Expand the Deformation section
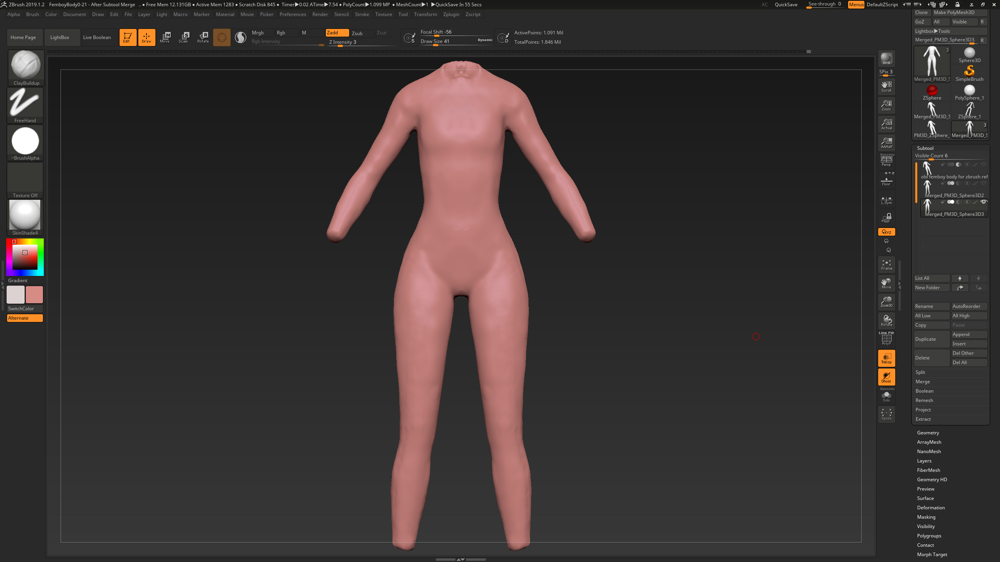The height and width of the screenshot is (562, 1000). coord(931,507)
